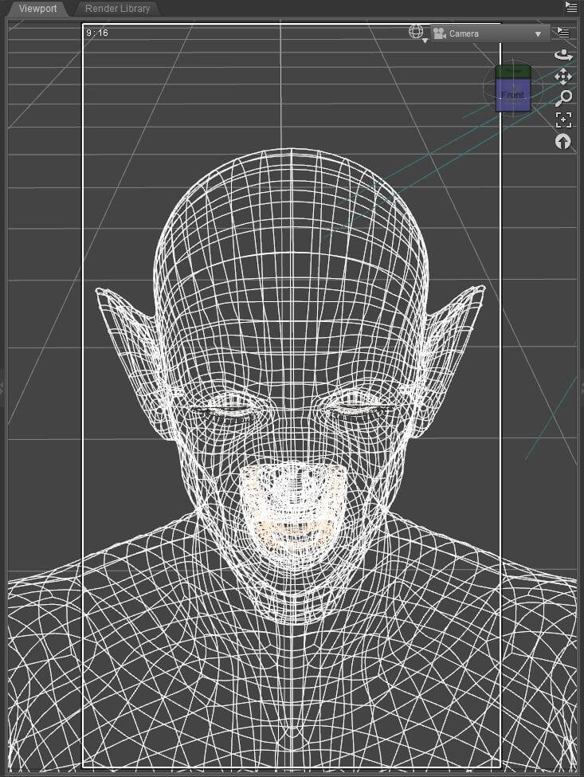Select the orbit camera tool
This screenshot has height=777, width=584.
[x=563, y=54]
